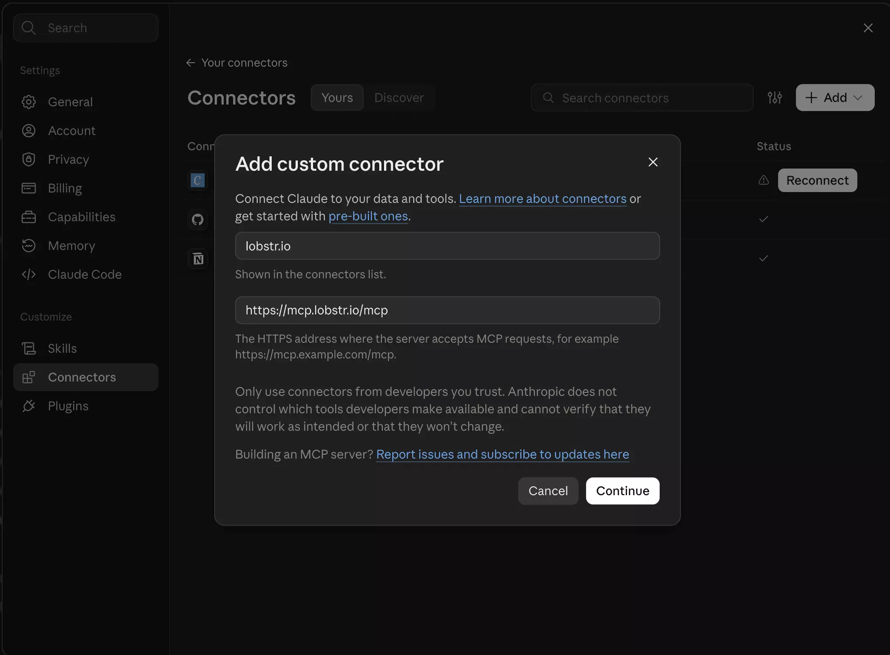Click the warning icon next to Reconnect
Screen dimensions: 890x655
tap(764, 180)
